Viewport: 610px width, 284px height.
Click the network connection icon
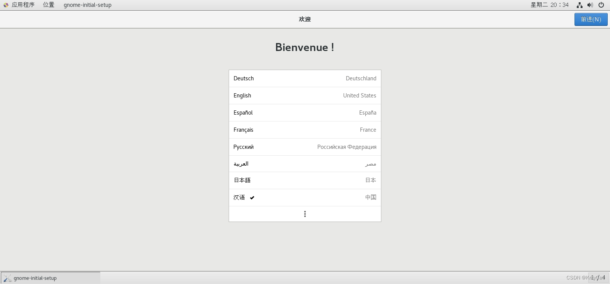pyautogui.click(x=579, y=5)
